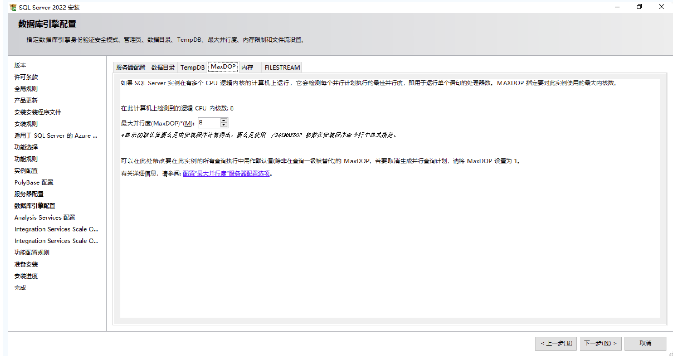This screenshot has width=673, height=356.
Task: Switch to the 服务器配置 tab
Action: click(x=131, y=67)
